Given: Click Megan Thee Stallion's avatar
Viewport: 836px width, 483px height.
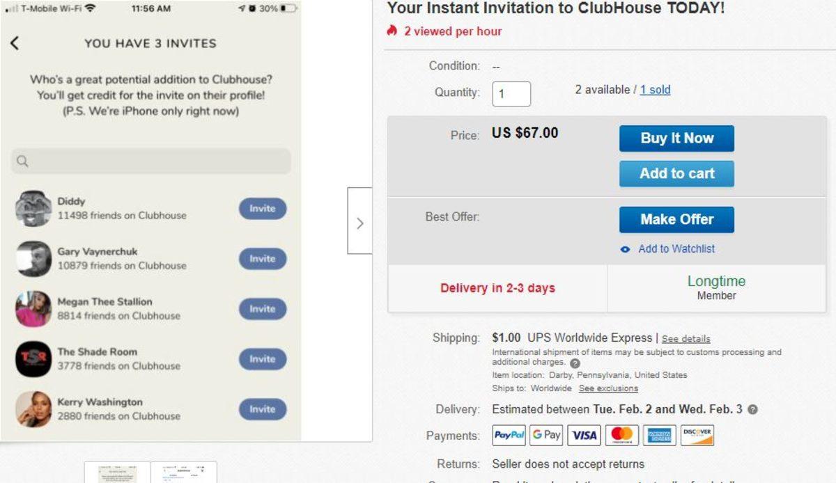Looking at the screenshot, I should (33, 309).
